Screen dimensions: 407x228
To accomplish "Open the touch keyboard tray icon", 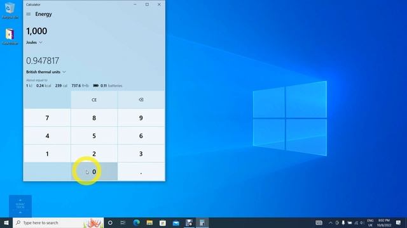I will [319, 222].
